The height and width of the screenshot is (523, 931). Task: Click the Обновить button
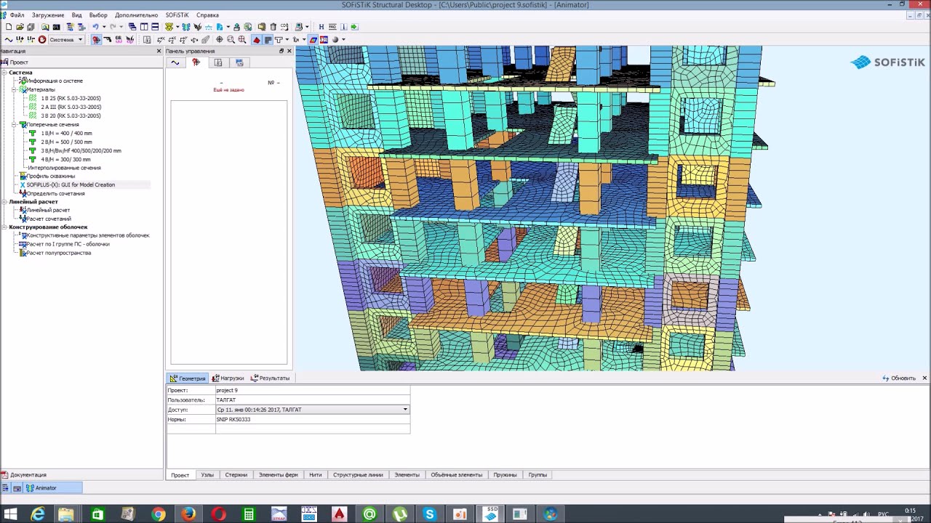(x=899, y=378)
